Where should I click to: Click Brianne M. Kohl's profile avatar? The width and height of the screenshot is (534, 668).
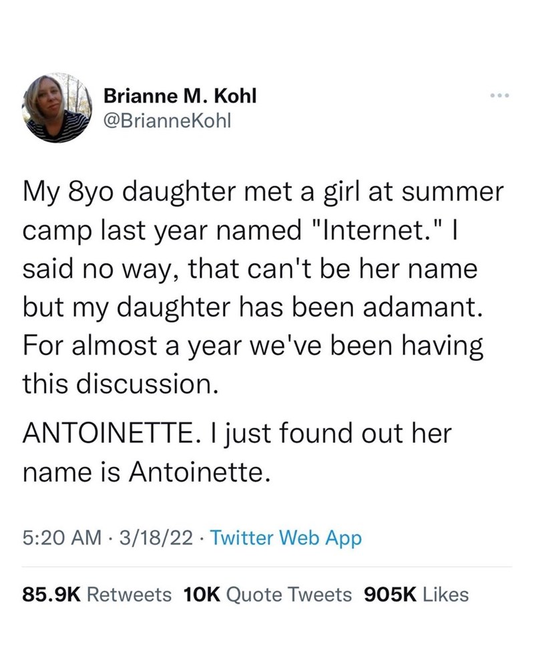coord(57,108)
